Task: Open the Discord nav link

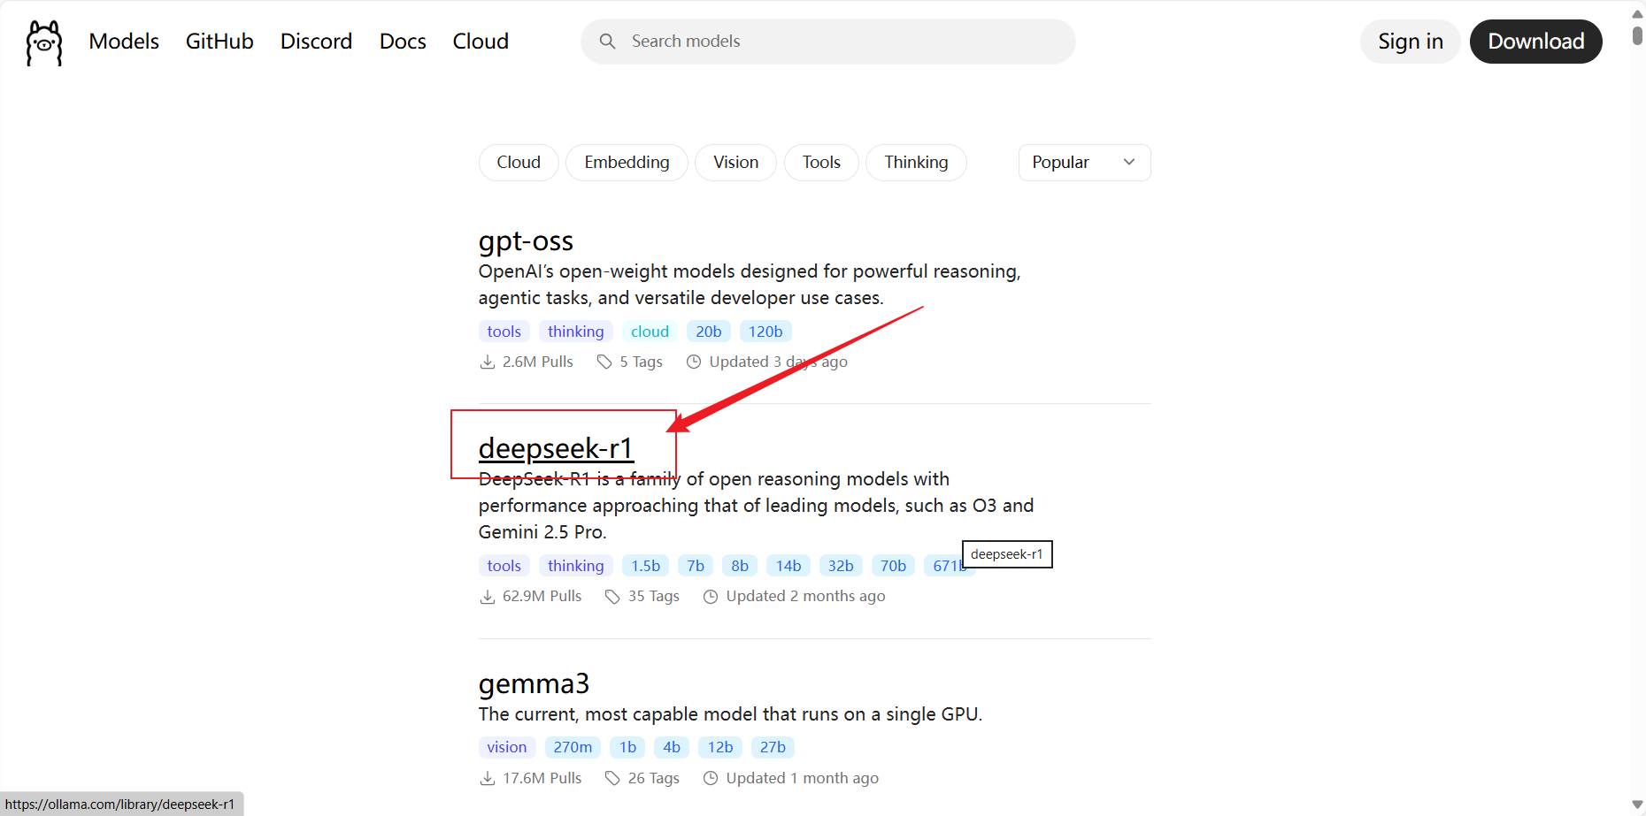Action: coord(316,42)
